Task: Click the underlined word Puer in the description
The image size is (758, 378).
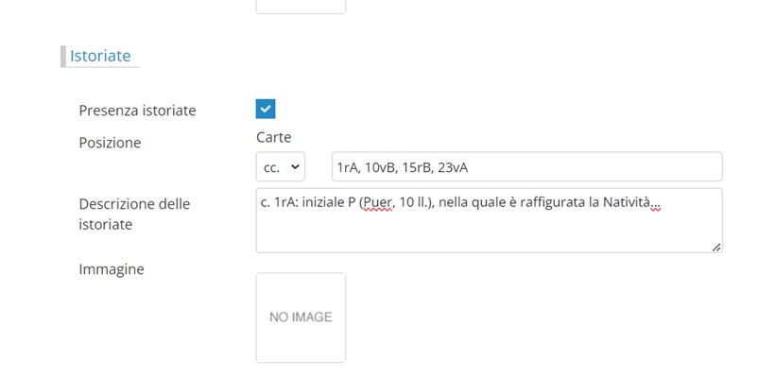Action: pos(377,202)
